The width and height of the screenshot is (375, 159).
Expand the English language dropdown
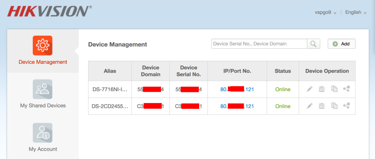click(x=355, y=12)
